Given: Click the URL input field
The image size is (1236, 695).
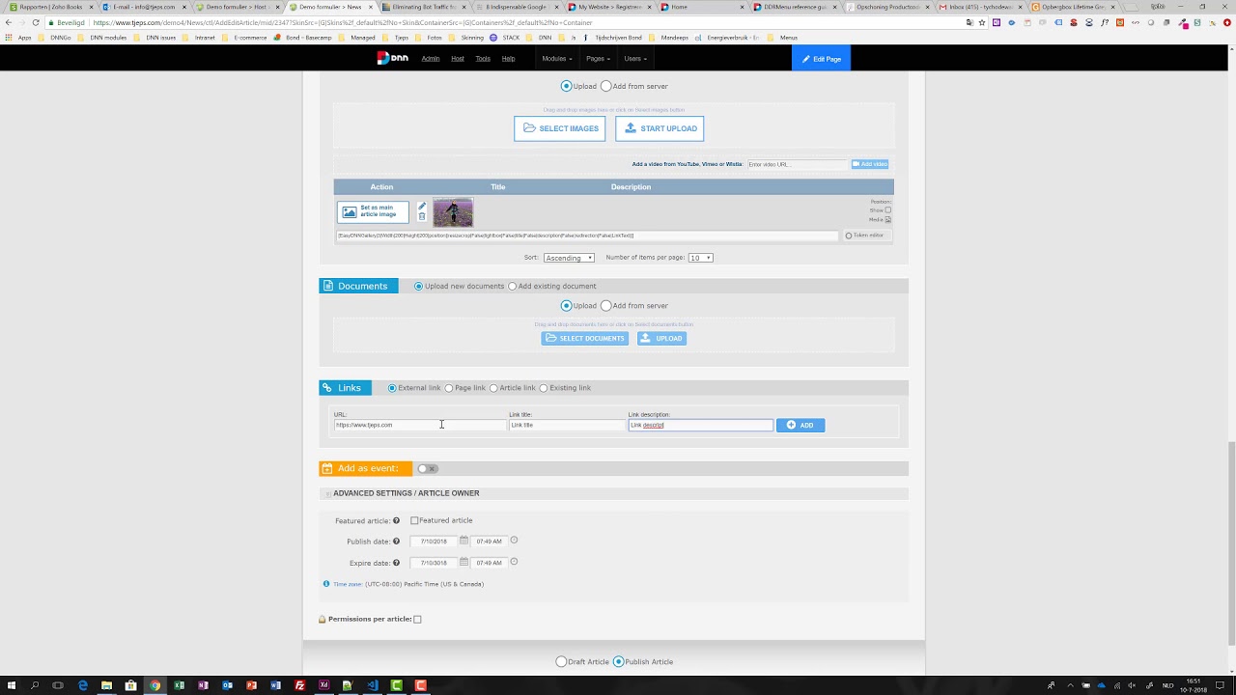Looking at the screenshot, I should pos(420,425).
